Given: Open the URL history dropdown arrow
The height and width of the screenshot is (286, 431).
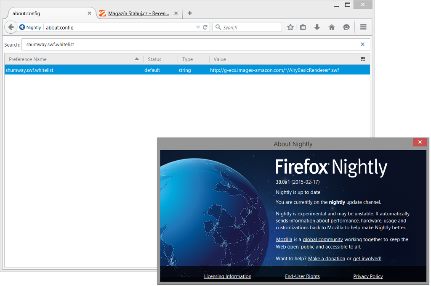Looking at the screenshot, I should click(198, 27).
